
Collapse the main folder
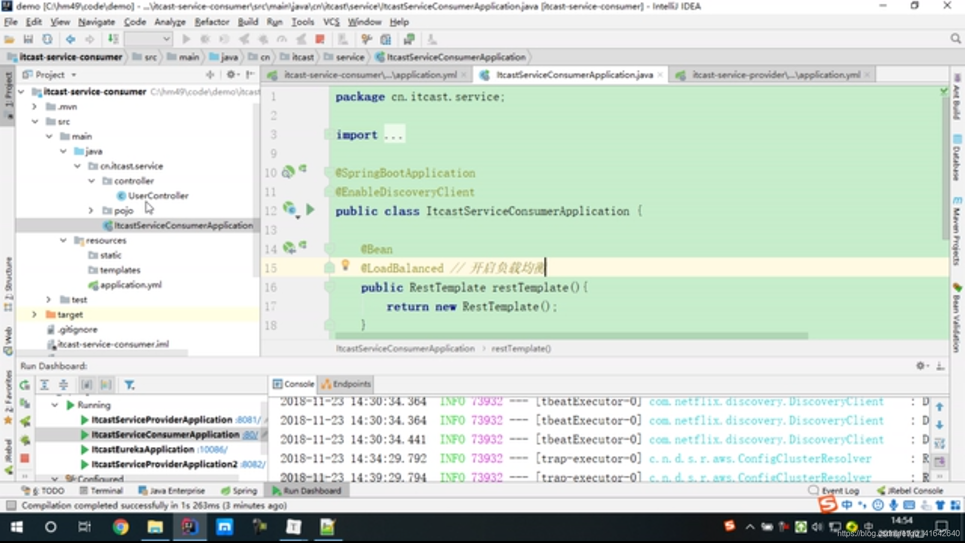pos(49,136)
